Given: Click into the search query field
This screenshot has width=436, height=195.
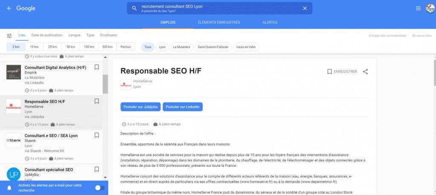Looking at the screenshot, I should 220,9.
